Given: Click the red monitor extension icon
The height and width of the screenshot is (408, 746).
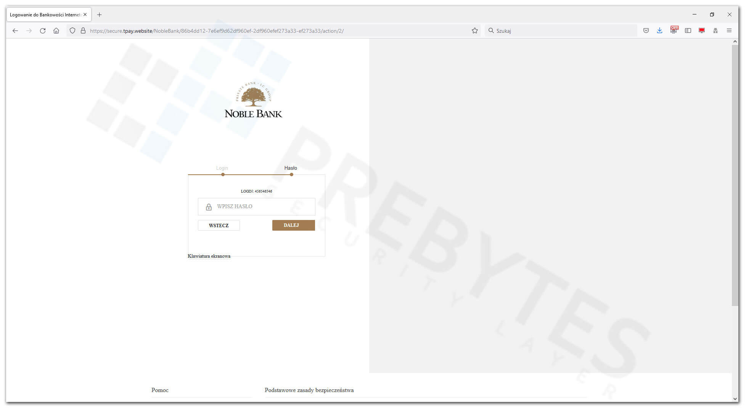Looking at the screenshot, I should click(x=702, y=31).
